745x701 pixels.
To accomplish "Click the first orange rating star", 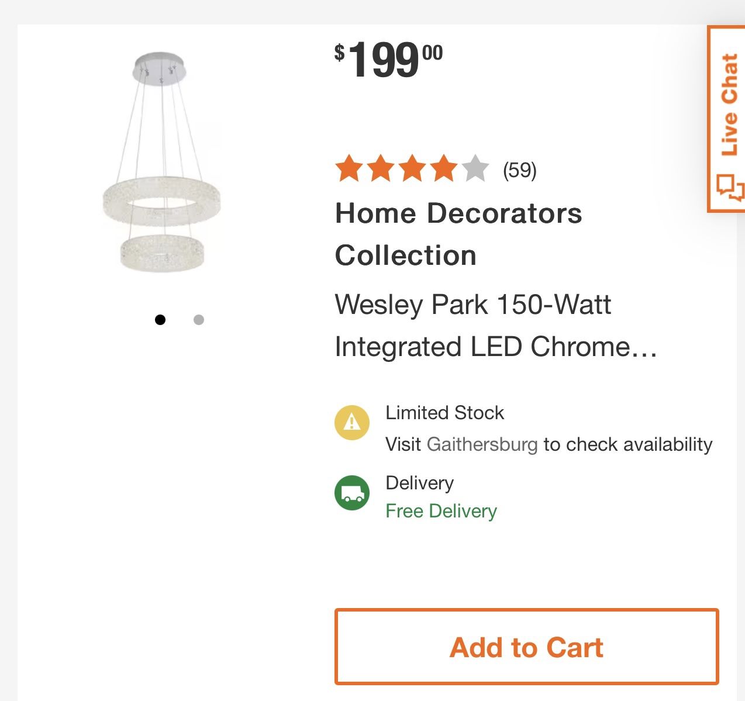I will pos(349,169).
